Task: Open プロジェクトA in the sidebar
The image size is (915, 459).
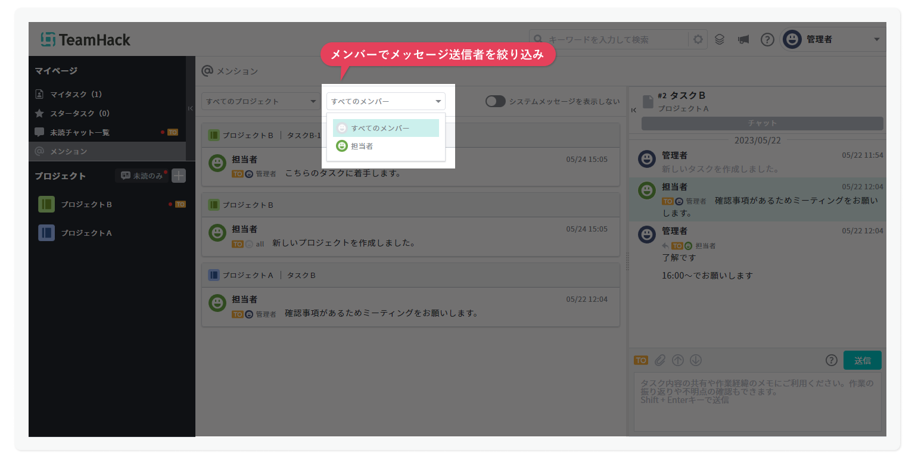Action: tap(86, 233)
